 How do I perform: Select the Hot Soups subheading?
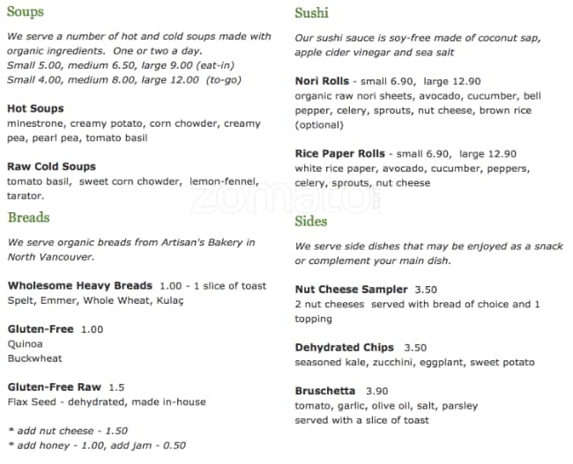[x=35, y=108]
